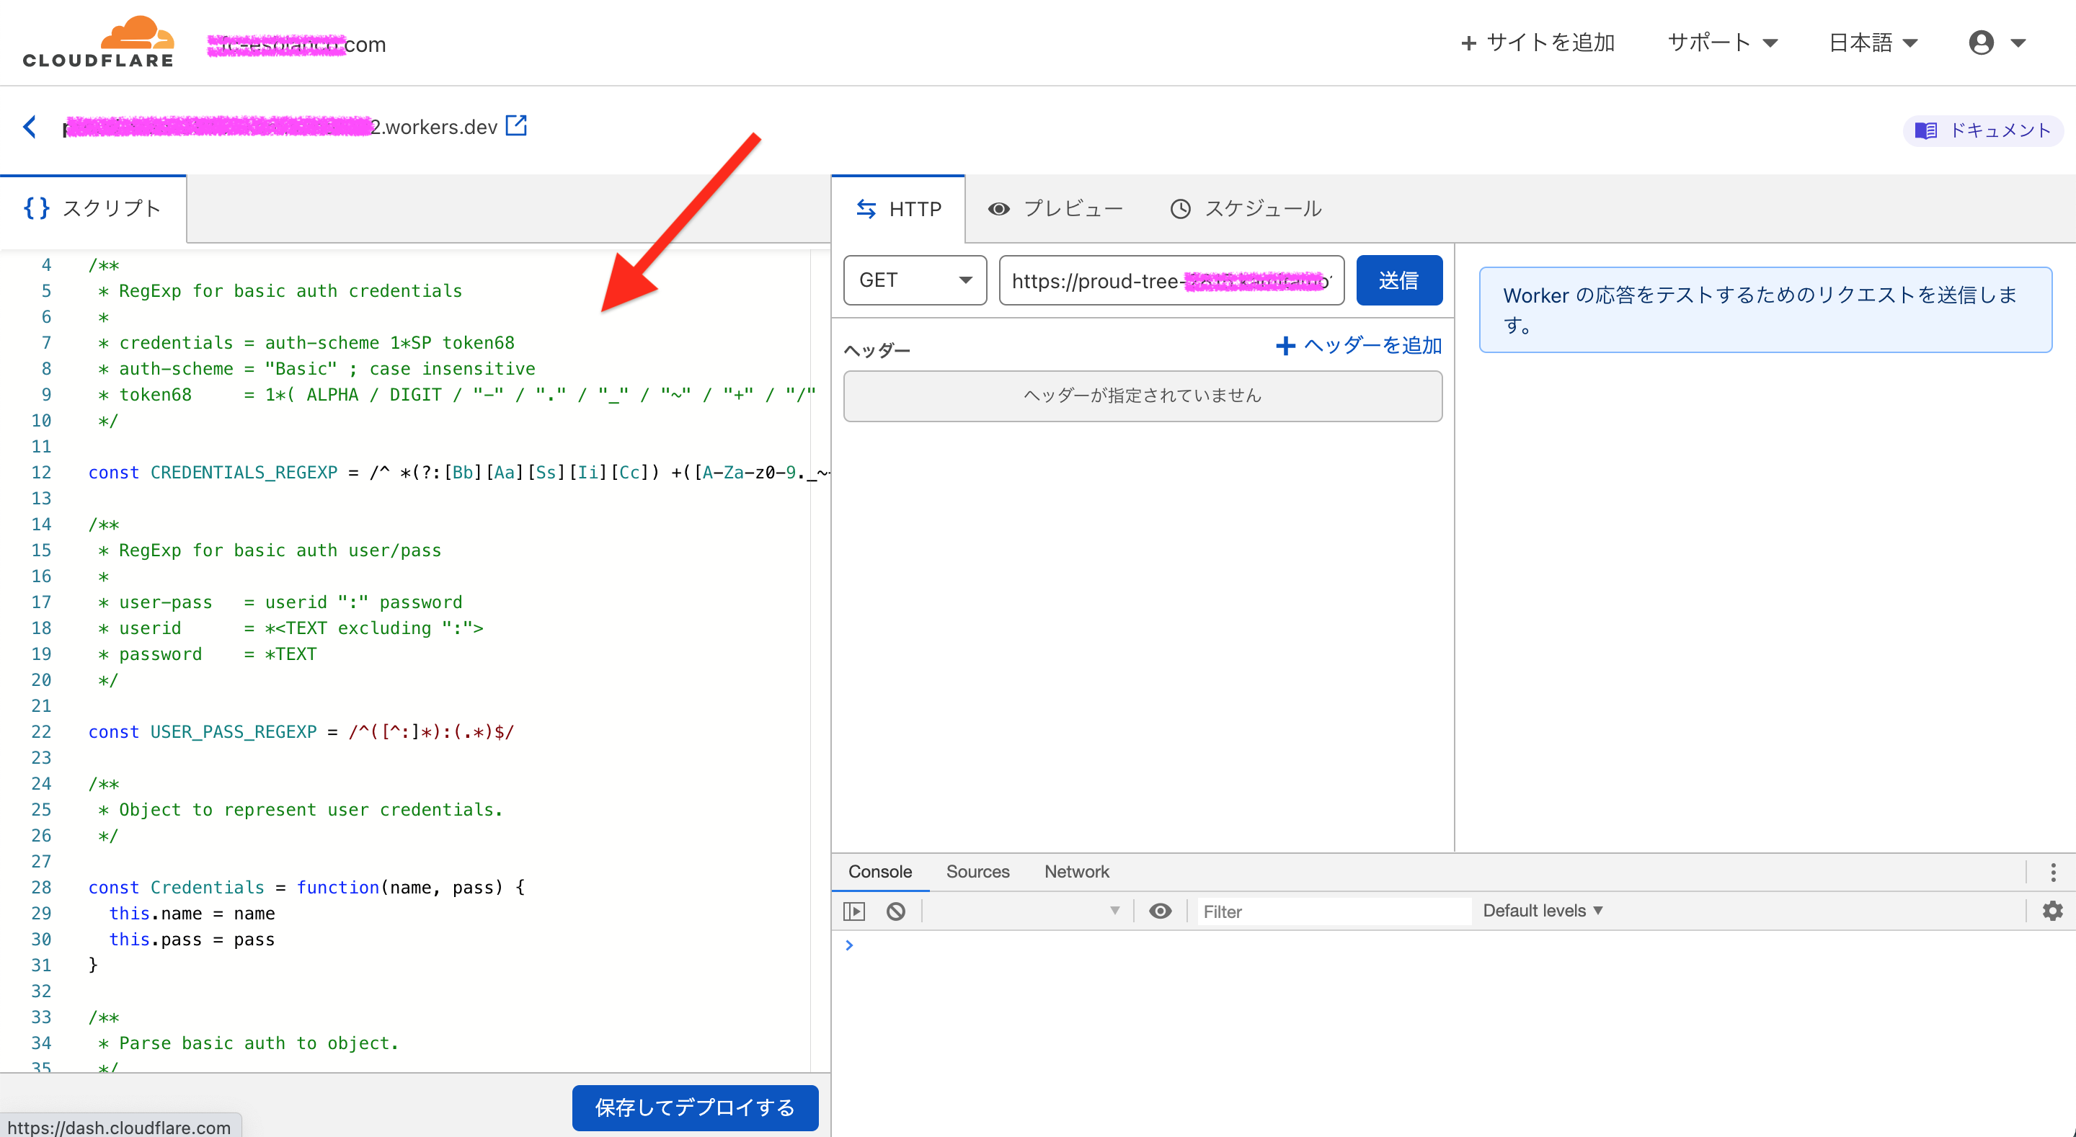Toggle the console sidebar panel icon
Viewport: 2076px width, 1137px height.
point(853,911)
